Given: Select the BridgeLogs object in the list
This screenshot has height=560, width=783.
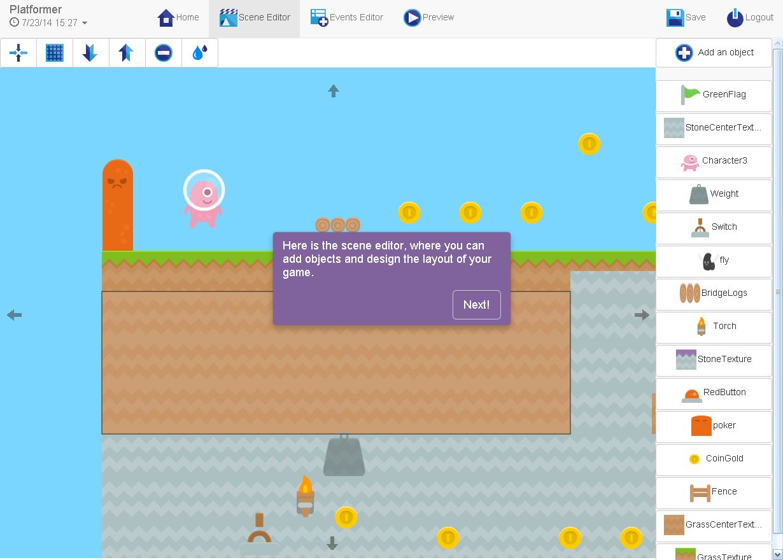Looking at the screenshot, I should click(714, 293).
